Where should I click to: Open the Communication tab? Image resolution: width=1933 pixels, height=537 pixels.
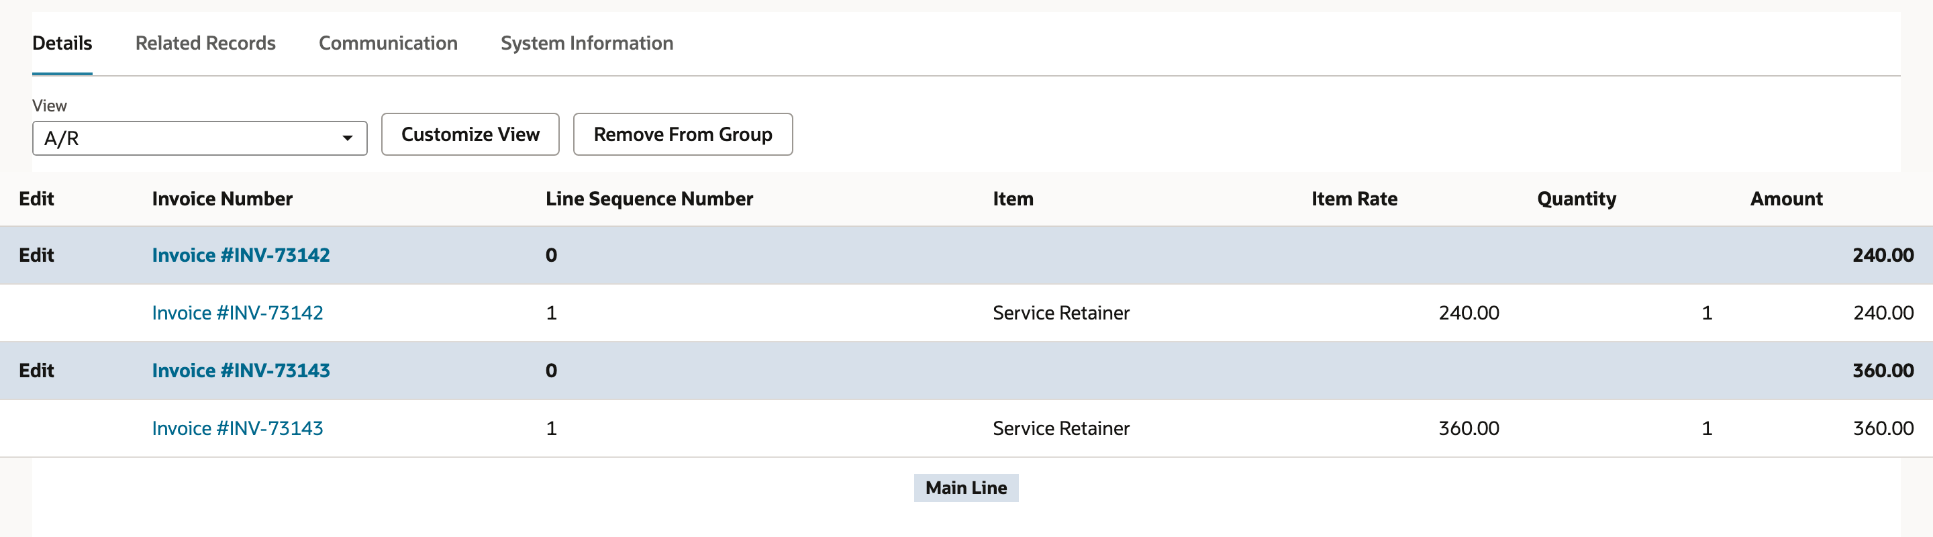pos(388,44)
